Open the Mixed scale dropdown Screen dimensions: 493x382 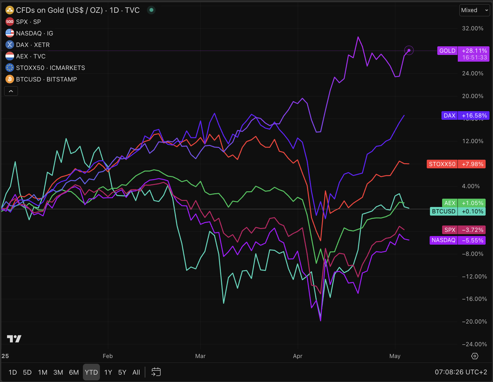pos(475,10)
